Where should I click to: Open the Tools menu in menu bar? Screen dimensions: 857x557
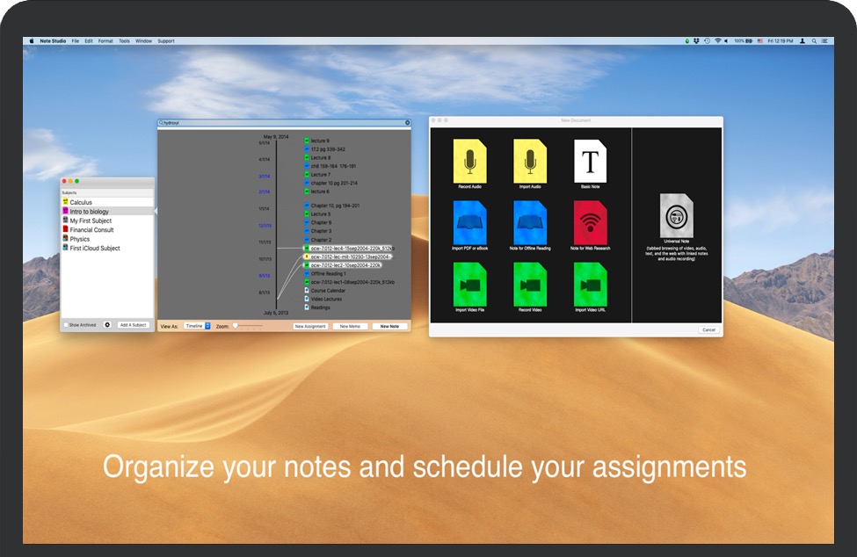[x=124, y=41]
